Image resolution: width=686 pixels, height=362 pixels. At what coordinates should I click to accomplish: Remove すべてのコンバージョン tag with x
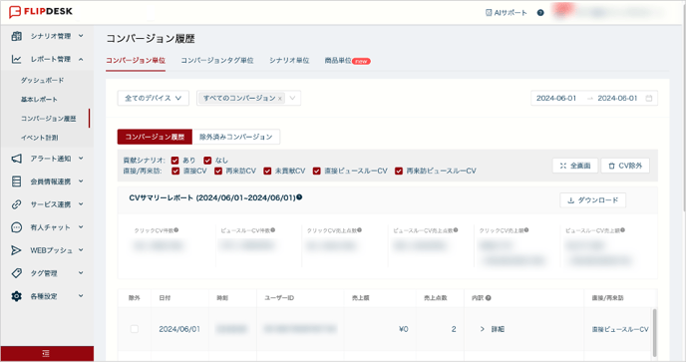click(280, 99)
